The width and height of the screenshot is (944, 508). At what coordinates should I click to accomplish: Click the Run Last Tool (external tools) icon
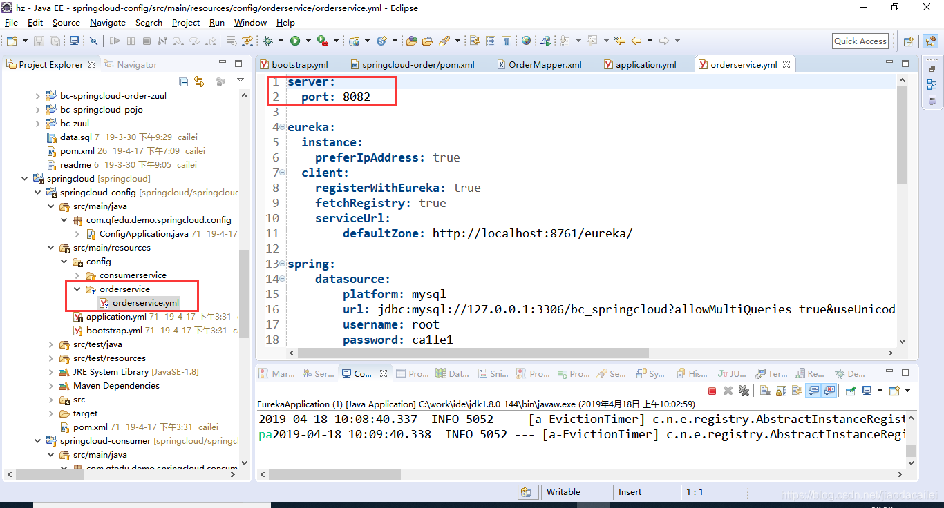(323, 41)
